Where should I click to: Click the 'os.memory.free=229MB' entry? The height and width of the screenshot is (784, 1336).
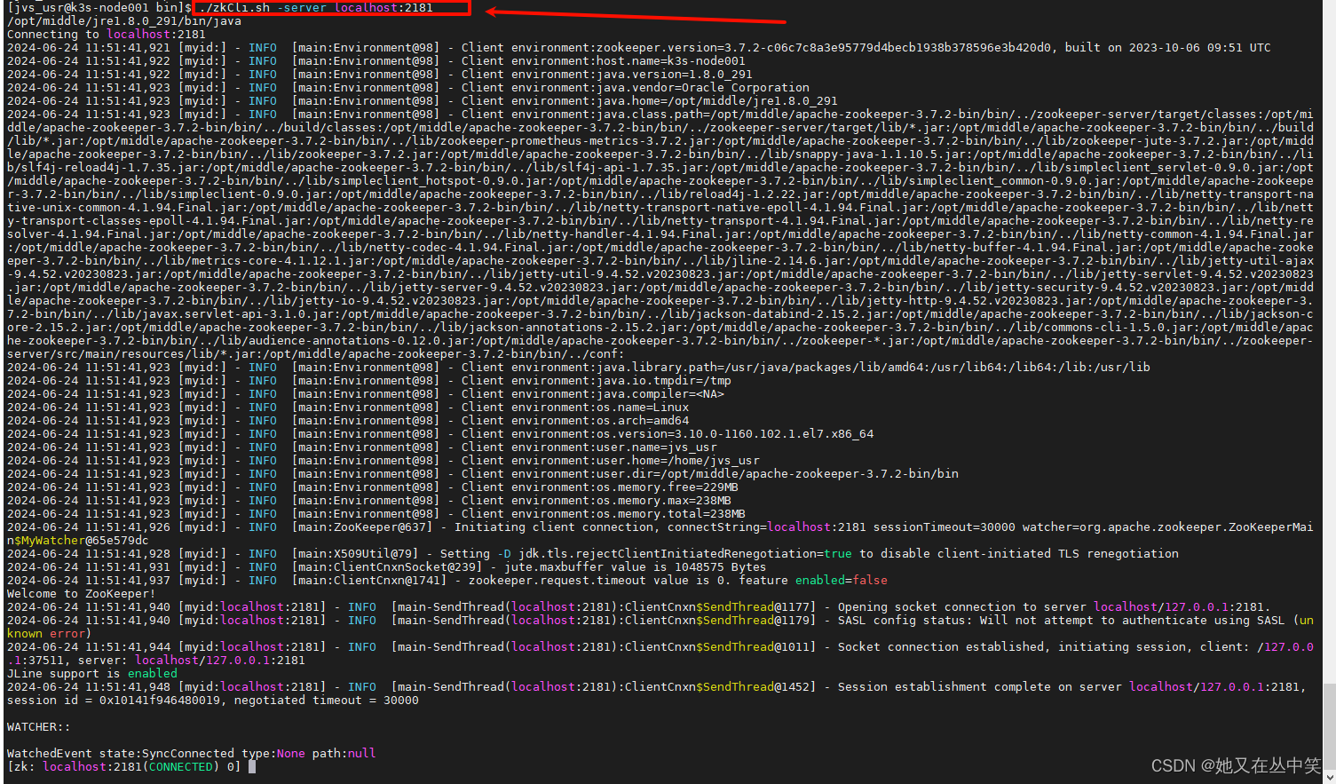[x=668, y=487]
